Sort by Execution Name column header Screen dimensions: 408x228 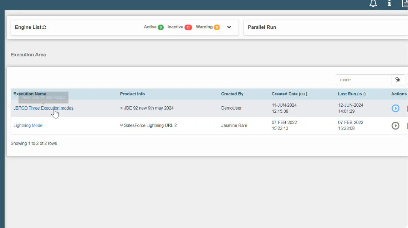coord(30,94)
